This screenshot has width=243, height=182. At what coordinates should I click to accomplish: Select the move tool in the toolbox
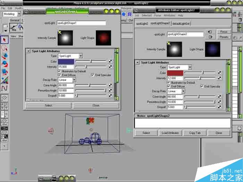click(x=4, y=56)
